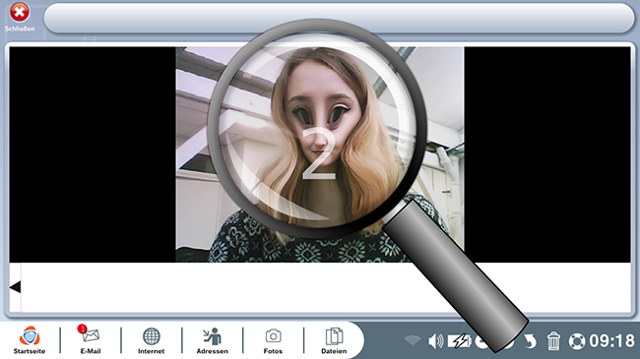Viewport: 640px width, 359px height.
Task: Open the Fotos camera icon
Action: 273,339
